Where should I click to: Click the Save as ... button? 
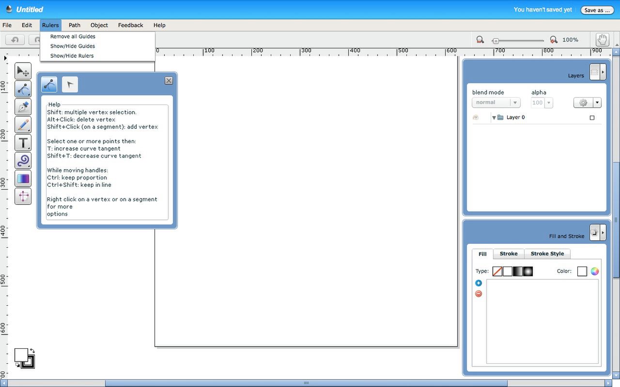[597, 10]
